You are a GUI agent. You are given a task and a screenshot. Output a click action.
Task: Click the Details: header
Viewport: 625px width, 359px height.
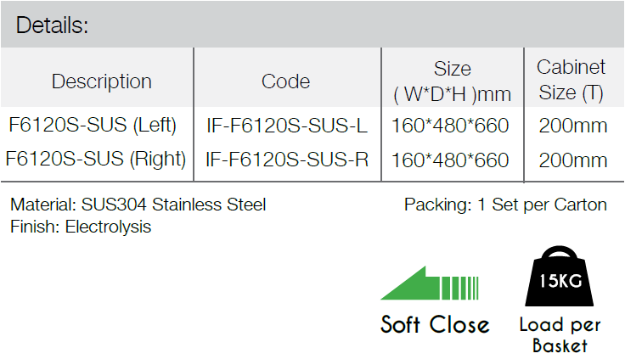coord(52,25)
